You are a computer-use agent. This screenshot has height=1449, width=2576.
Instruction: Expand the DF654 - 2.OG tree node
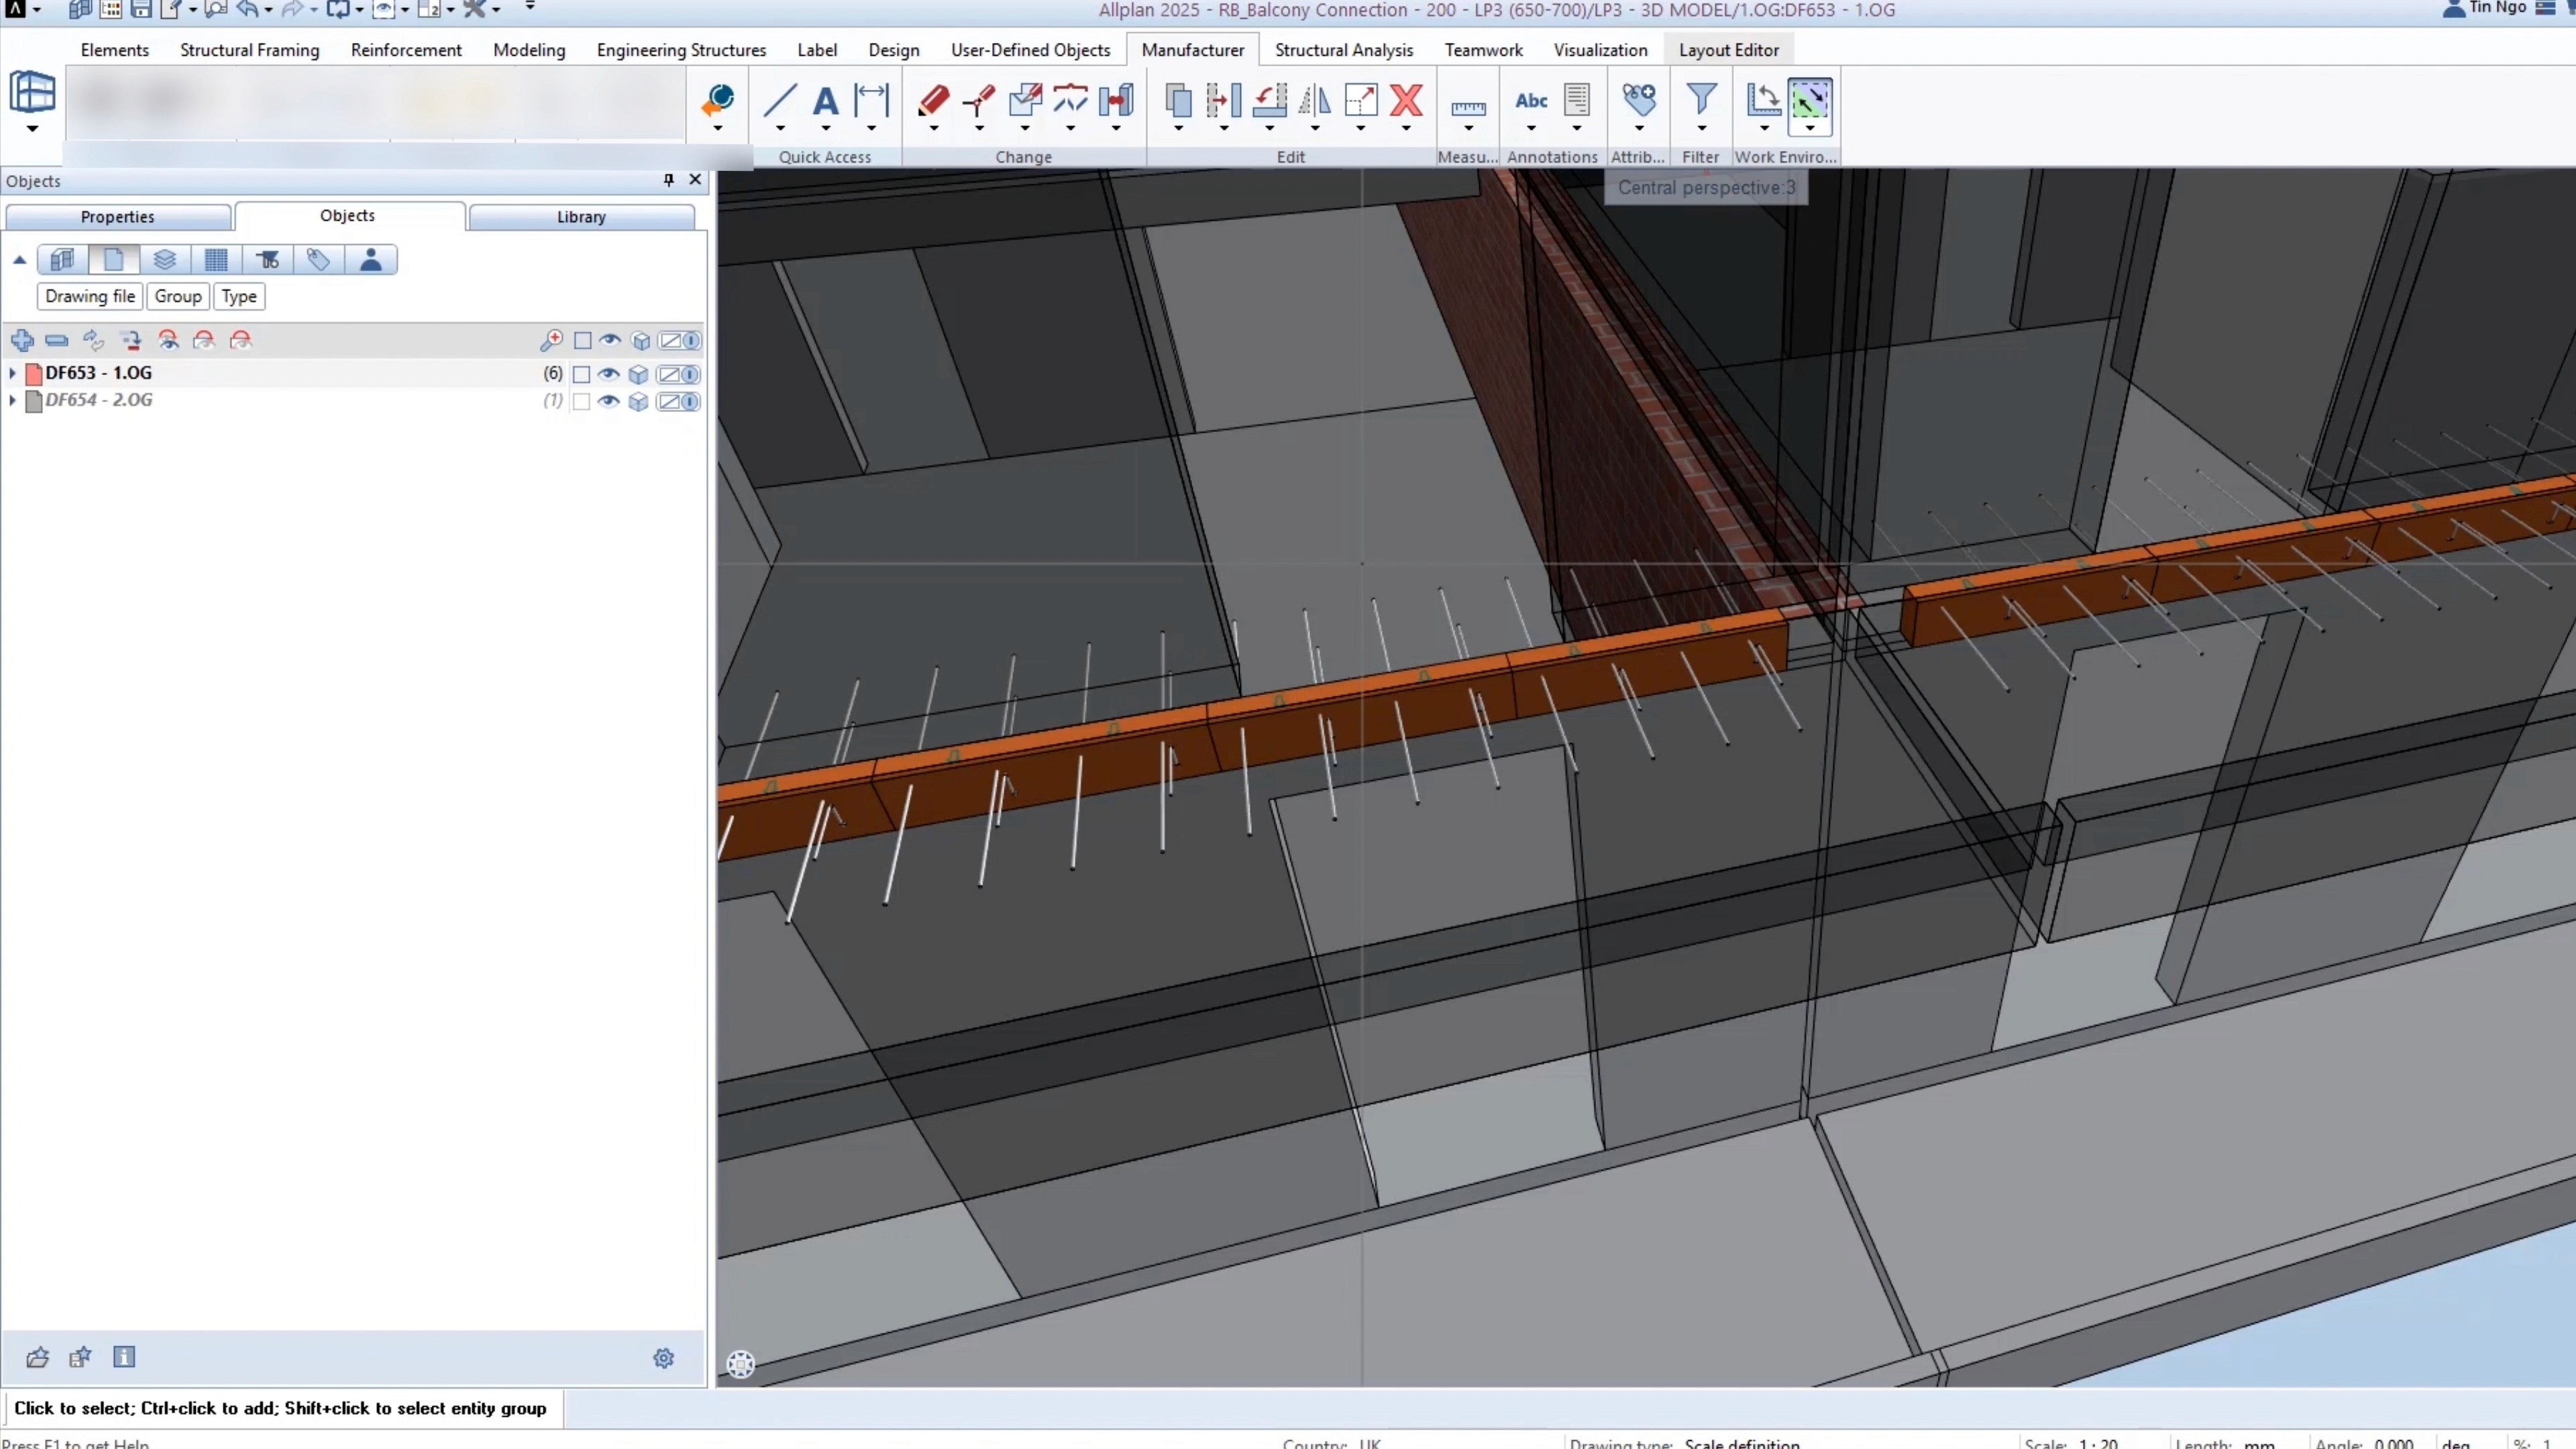(12, 400)
